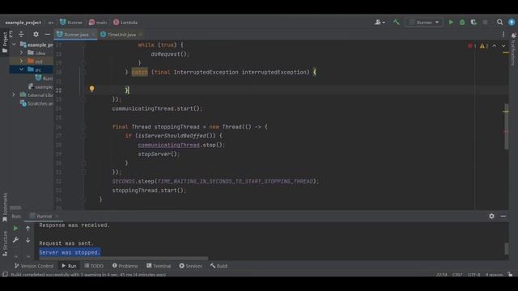The width and height of the screenshot is (518, 291).
Task: Open the Runner run configuration dropdown
Action: tap(424, 22)
